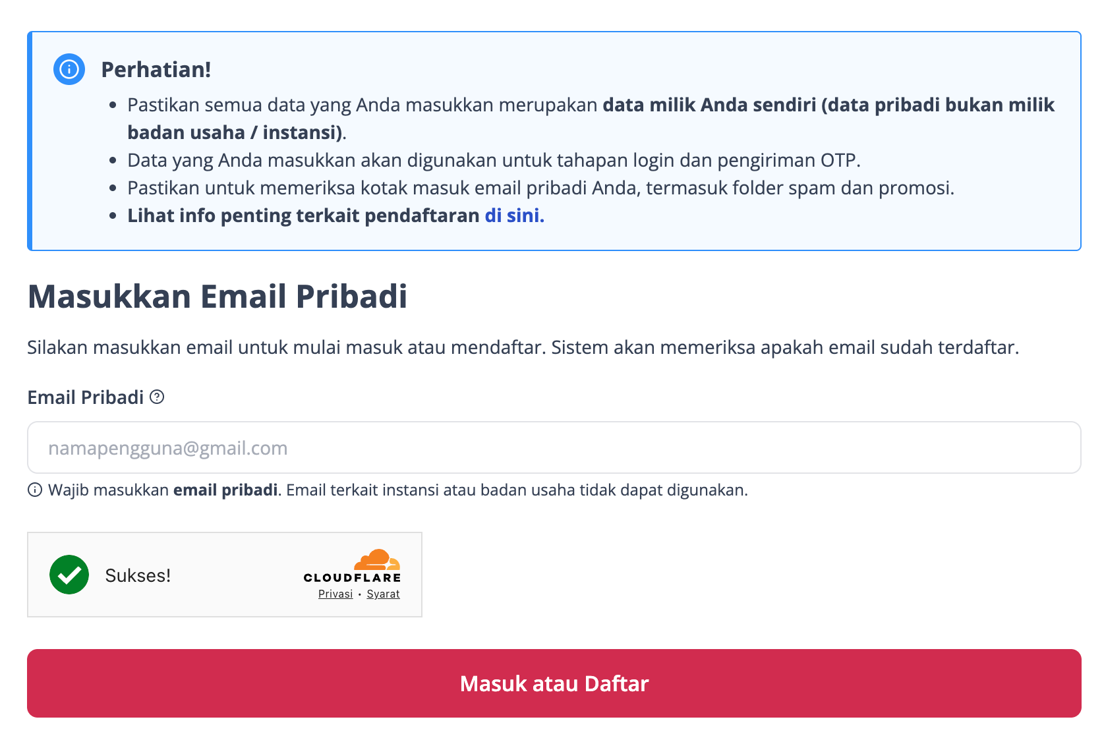Open the Privasi link in Cloudflare widget
The height and width of the screenshot is (740, 1104).
[x=335, y=594]
